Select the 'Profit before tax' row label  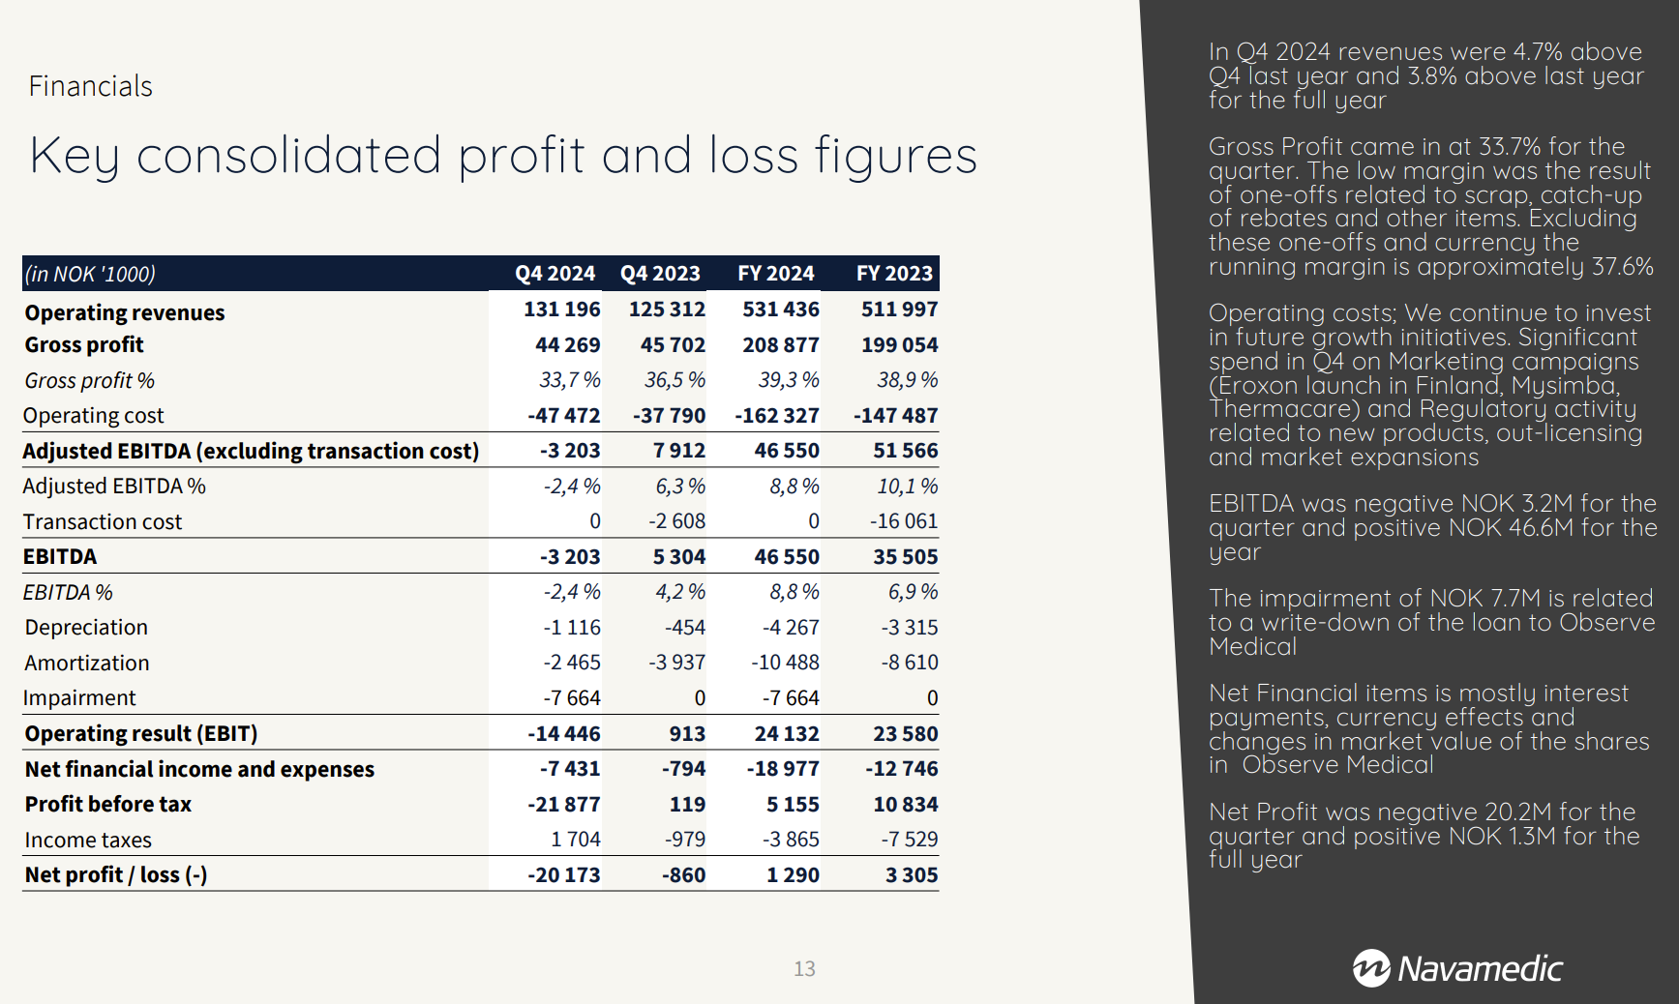click(x=108, y=805)
